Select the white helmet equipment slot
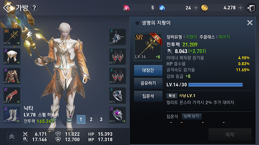Image resolution: width=259 pixels, height=145 pixels. [x=12, y=56]
